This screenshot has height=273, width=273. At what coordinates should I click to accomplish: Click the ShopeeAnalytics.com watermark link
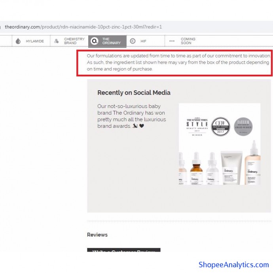[x=233, y=265]
